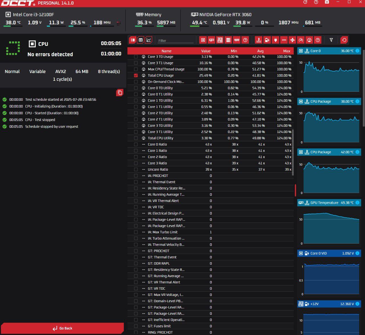Check the Total CPU Utility checkbox

pyautogui.click(x=136, y=138)
